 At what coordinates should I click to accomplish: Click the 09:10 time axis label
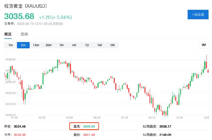point(152,118)
